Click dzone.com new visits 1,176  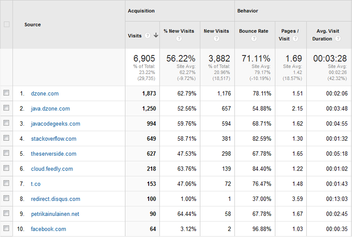pos(224,94)
